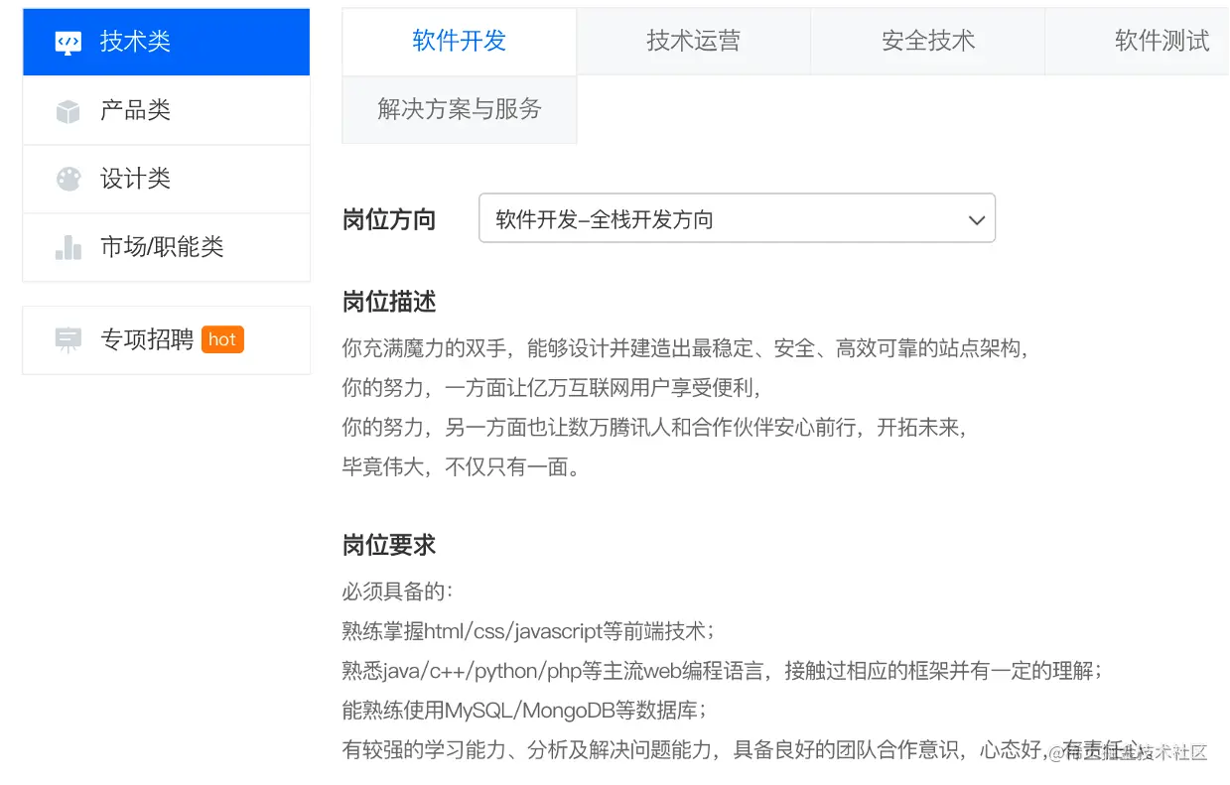
Task: Navigate to 市场/职能类 jobs
Action: pyautogui.click(x=166, y=247)
